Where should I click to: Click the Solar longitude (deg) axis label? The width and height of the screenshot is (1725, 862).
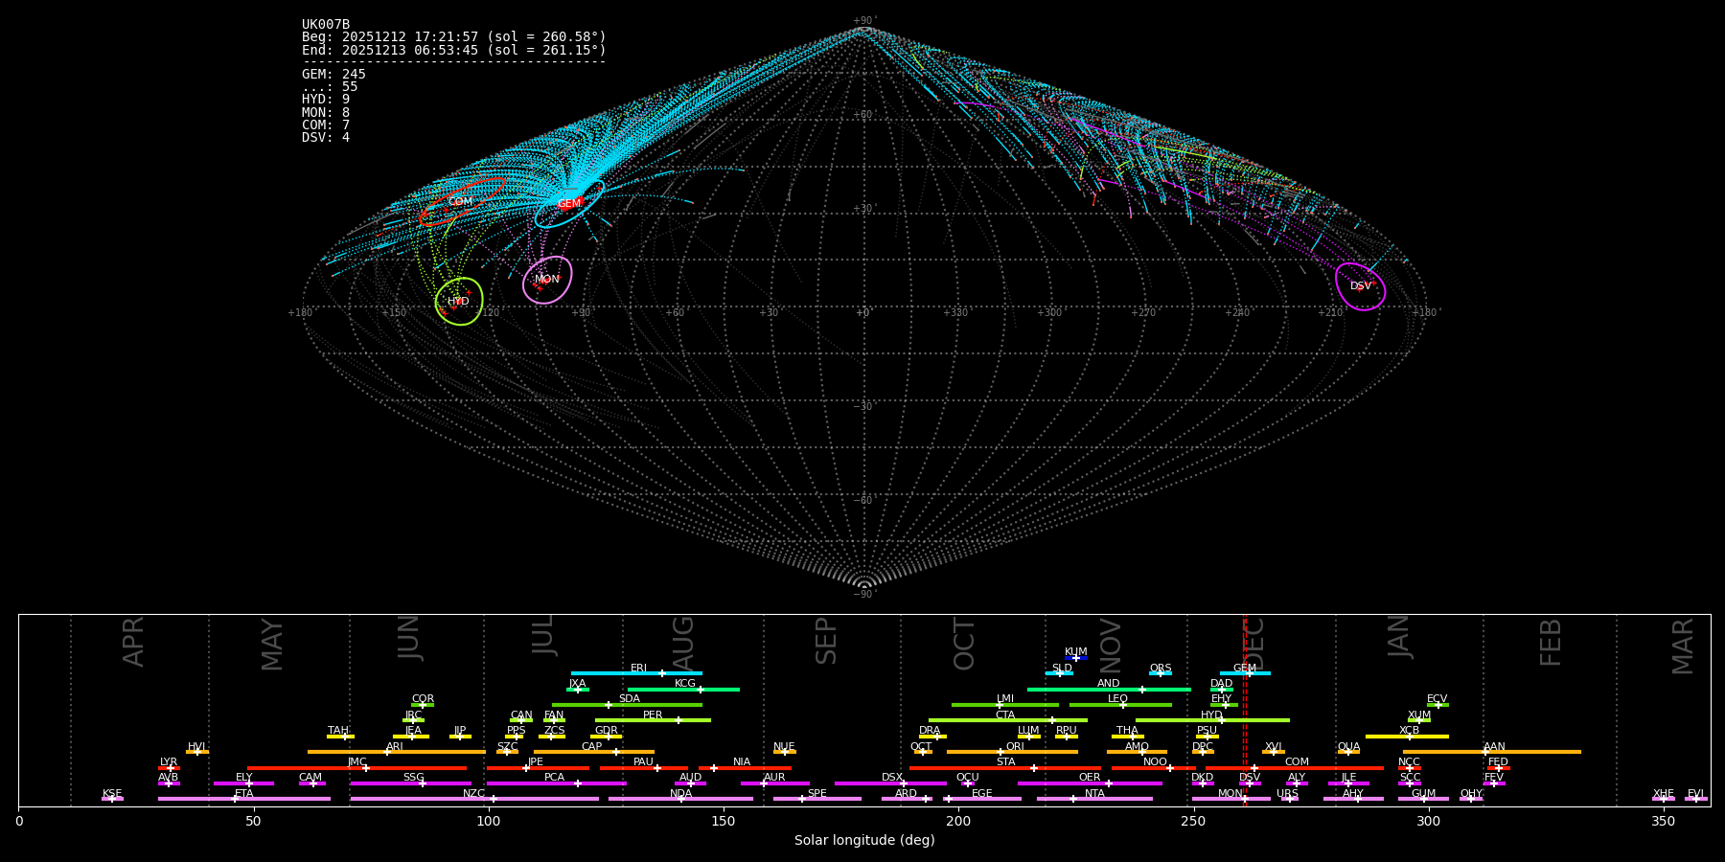point(863,841)
